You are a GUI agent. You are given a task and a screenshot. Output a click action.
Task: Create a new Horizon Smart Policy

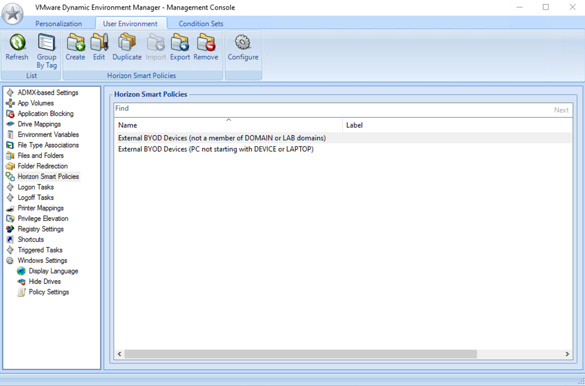[x=75, y=47]
